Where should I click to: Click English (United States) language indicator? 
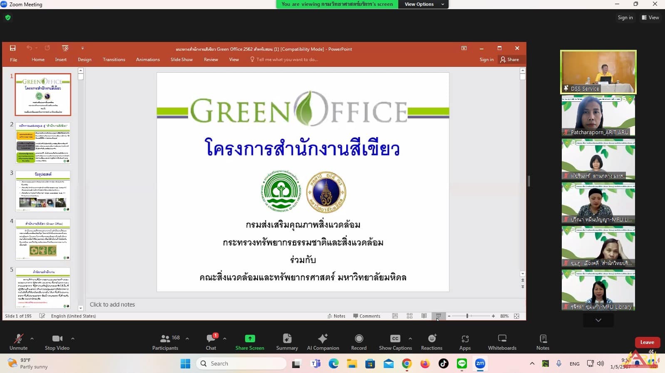[73, 316]
